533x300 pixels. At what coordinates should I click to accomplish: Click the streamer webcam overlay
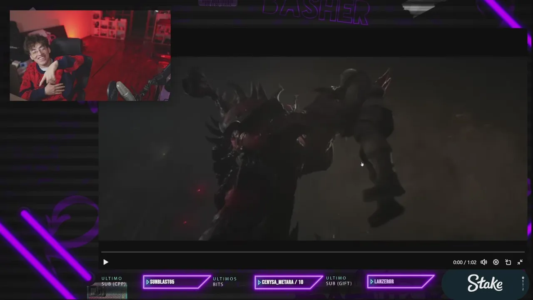point(90,56)
